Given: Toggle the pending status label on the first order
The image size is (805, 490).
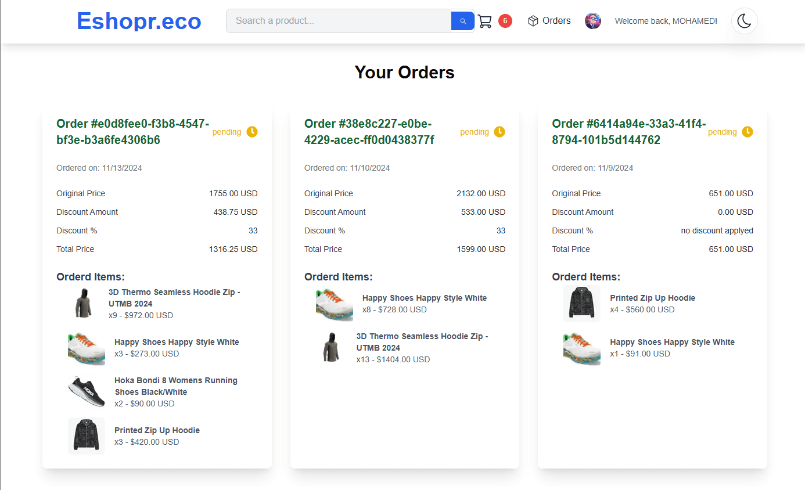Looking at the screenshot, I should pyautogui.click(x=227, y=132).
